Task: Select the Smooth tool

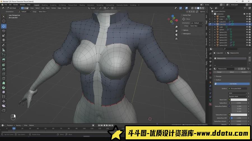Action: [x=4, y=92]
